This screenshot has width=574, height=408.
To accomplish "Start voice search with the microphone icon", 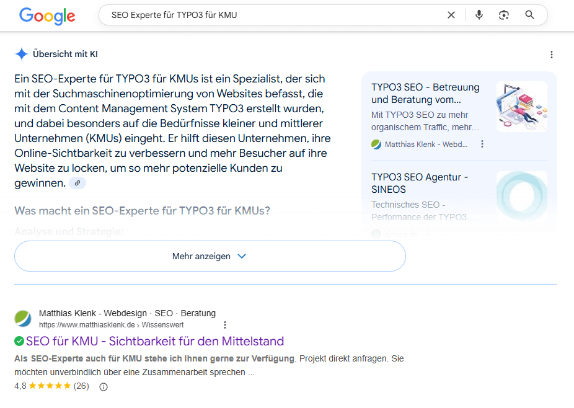I will click(479, 15).
